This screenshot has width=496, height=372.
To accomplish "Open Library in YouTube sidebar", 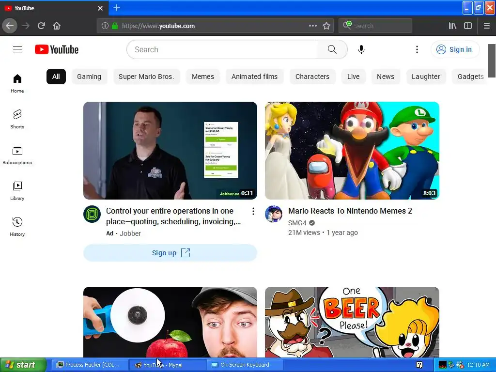I will [17, 191].
